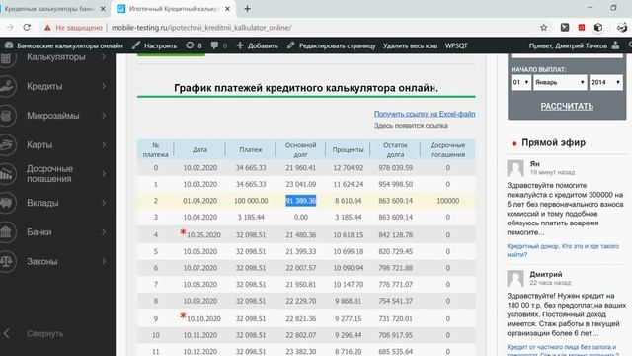This screenshot has height=356, width=632.
Task: Expand the Микрозаймы submenu arrow
Action: point(104,116)
